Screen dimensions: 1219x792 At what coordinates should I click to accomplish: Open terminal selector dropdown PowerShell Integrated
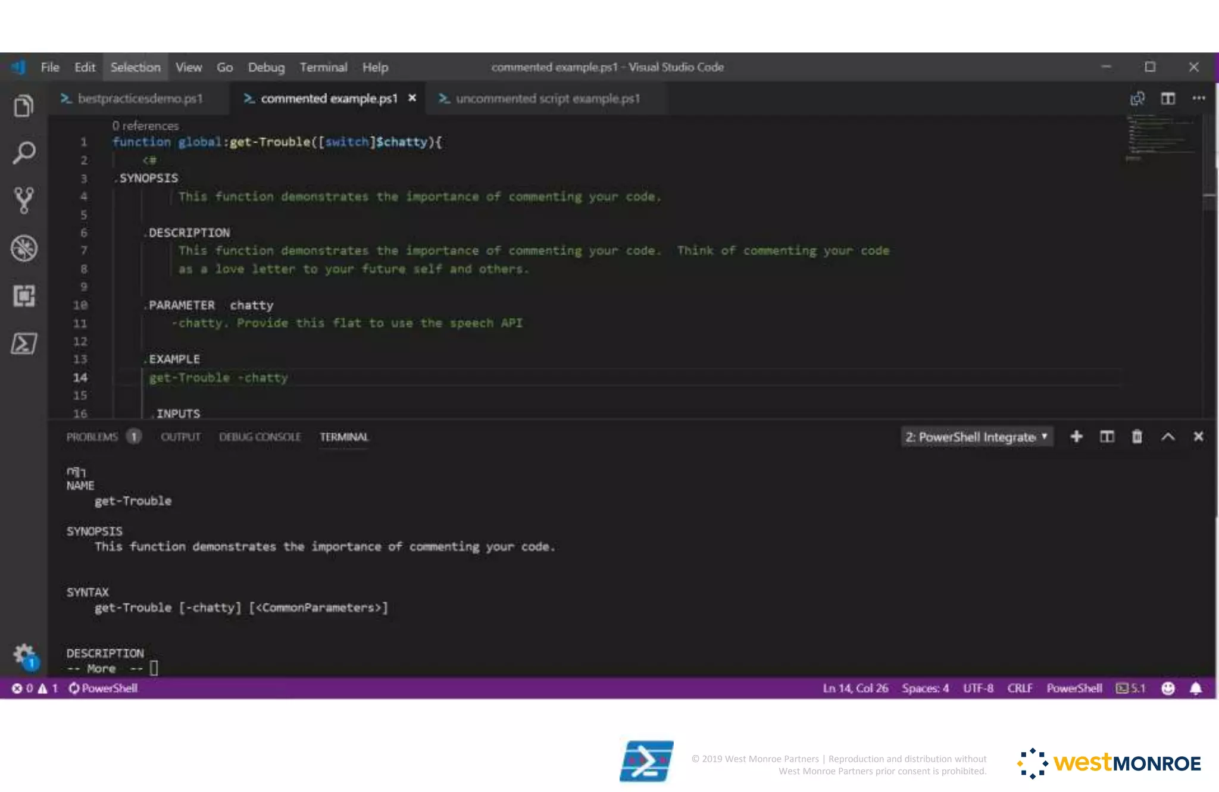tap(977, 437)
